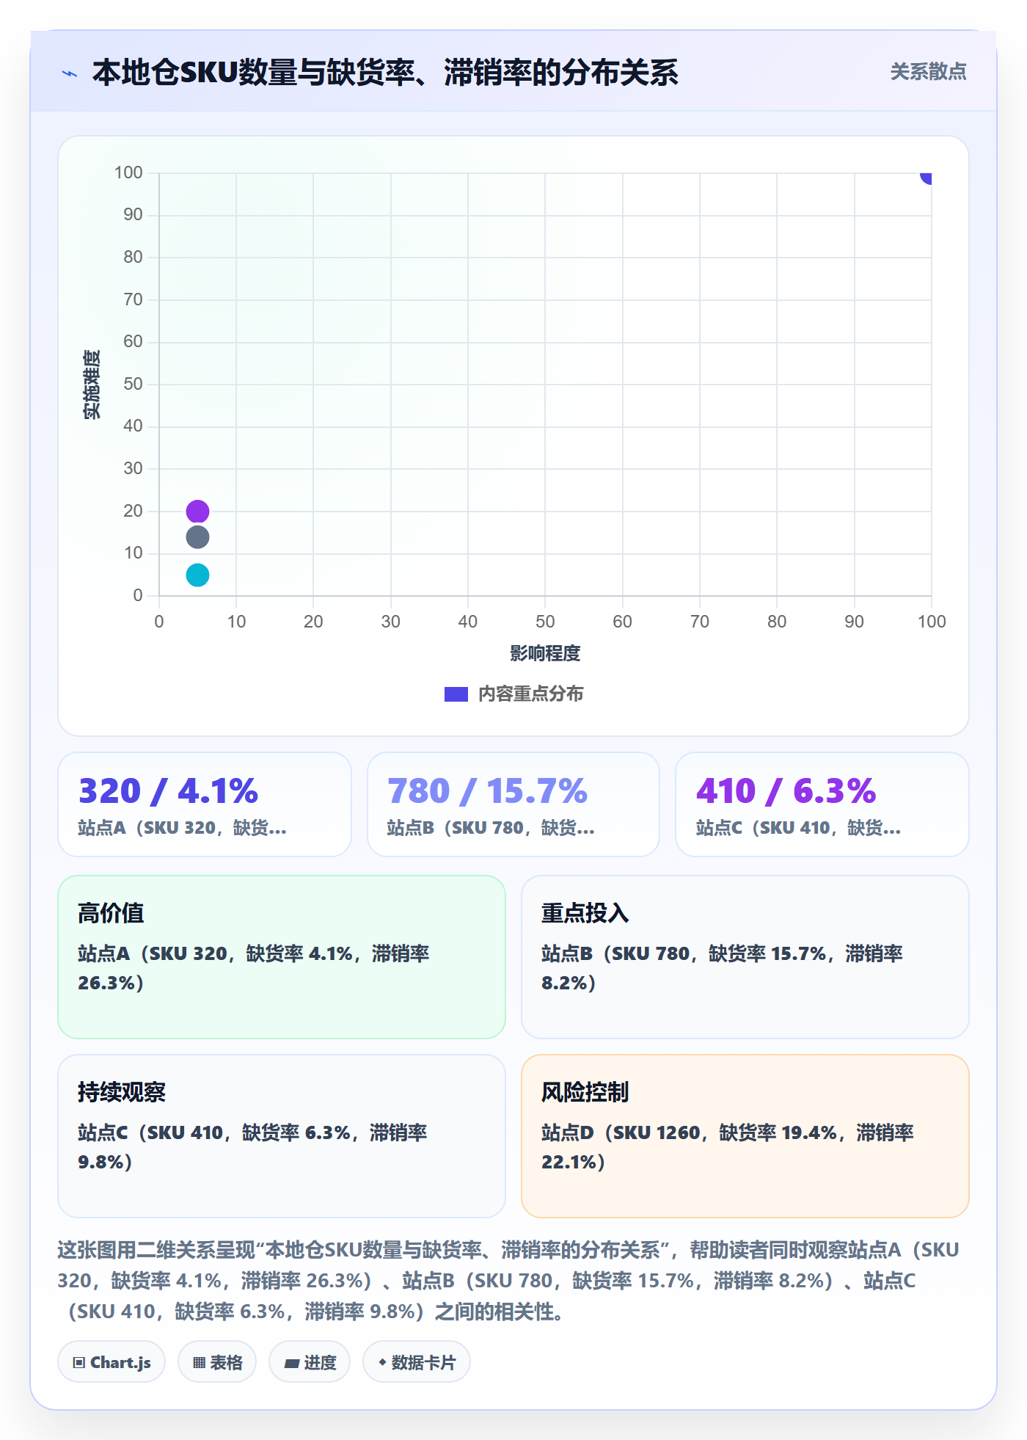Click the 高价值 card heading

pyautogui.click(x=111, y=913)
